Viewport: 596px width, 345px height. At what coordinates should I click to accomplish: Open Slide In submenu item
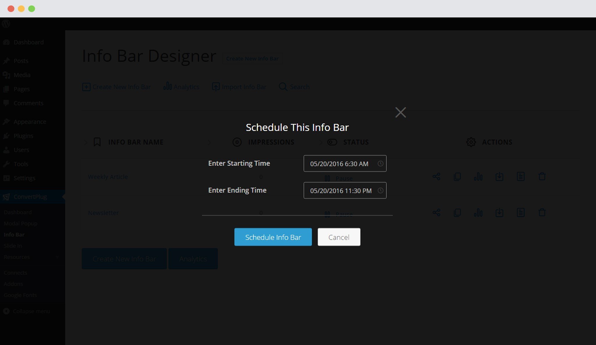[x=13, y=246]
